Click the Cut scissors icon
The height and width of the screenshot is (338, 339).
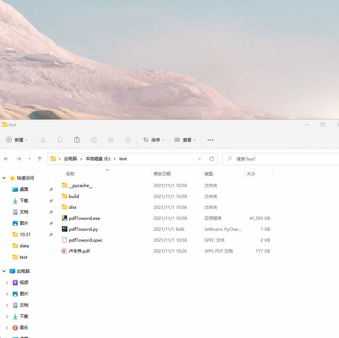point(43,140)
